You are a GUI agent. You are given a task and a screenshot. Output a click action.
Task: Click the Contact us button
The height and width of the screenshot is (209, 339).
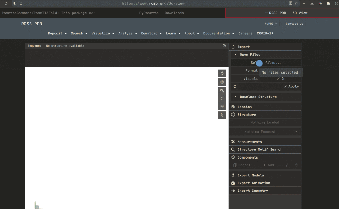pyautogui.click(x=294, y=24)
